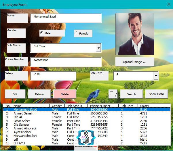Open the Job Rate dropdown arrow
173x151 pixels.
[156, 76]
